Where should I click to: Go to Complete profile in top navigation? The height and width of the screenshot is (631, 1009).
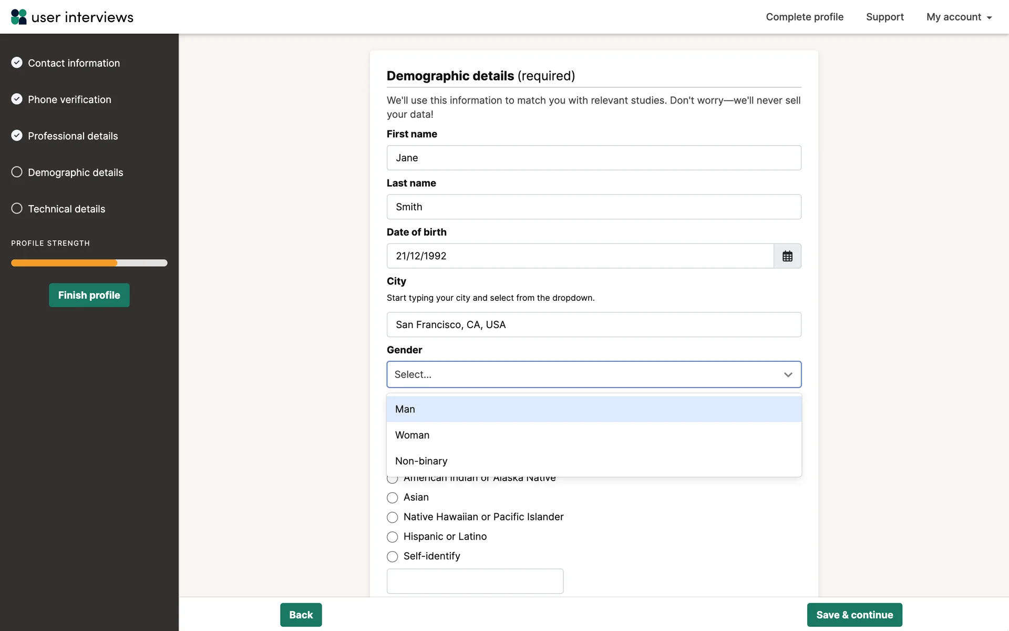tap(804, 17)
